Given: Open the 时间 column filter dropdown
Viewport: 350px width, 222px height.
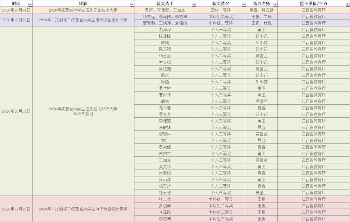Looking at the screenshot, I should point(30,4).
